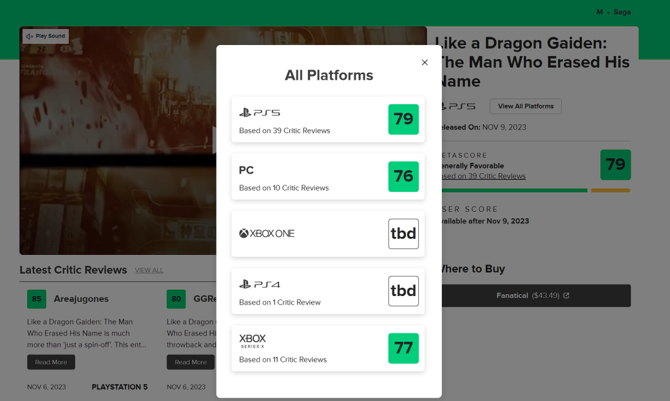The image size is (670, 401).
Task: Click the 'All Platforms' popup title
Action: (329, 75)
